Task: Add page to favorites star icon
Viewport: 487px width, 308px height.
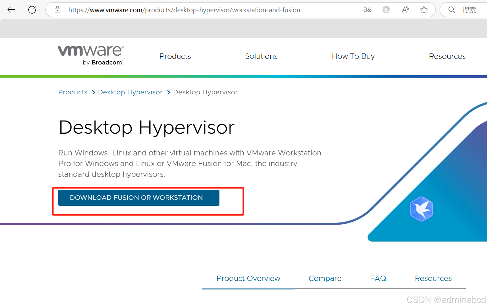Action: (x=424, y=10)
